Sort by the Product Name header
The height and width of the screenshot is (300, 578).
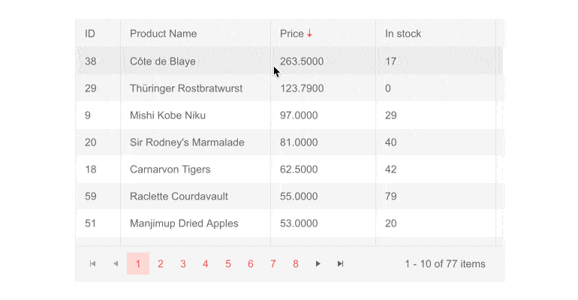tap(164, 34)
